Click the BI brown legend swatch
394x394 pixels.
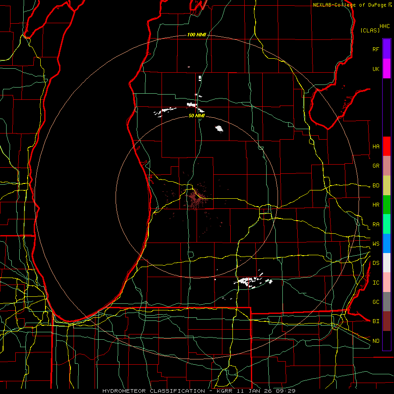(387, 321)
